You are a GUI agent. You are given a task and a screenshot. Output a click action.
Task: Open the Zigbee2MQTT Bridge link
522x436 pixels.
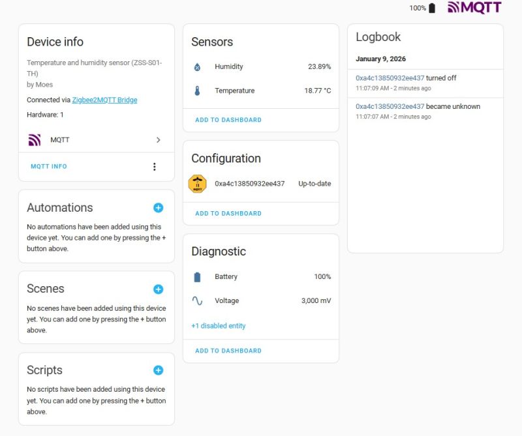tap(104, 100)
